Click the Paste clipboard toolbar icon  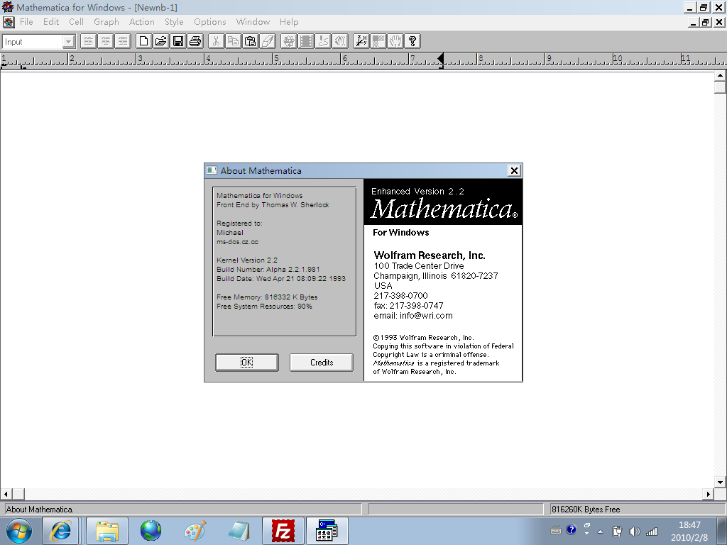click(250, 41)
